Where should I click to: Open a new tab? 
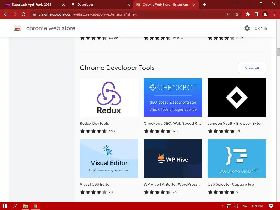205,5
